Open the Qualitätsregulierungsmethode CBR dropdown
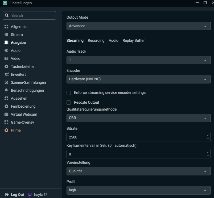The width and height of the screenshot is (214, 198). (x=138, y=118)
